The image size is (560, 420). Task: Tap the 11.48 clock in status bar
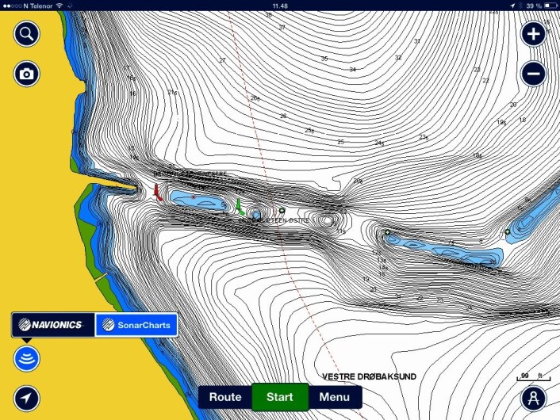pyautogui.click(x=280, y=6)
